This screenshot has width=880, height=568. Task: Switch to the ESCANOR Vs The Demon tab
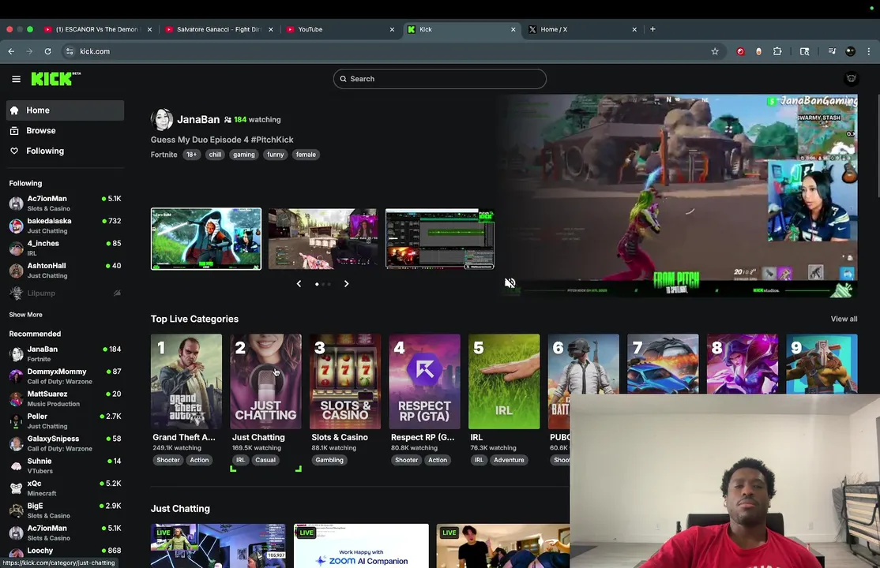[97, 29]
